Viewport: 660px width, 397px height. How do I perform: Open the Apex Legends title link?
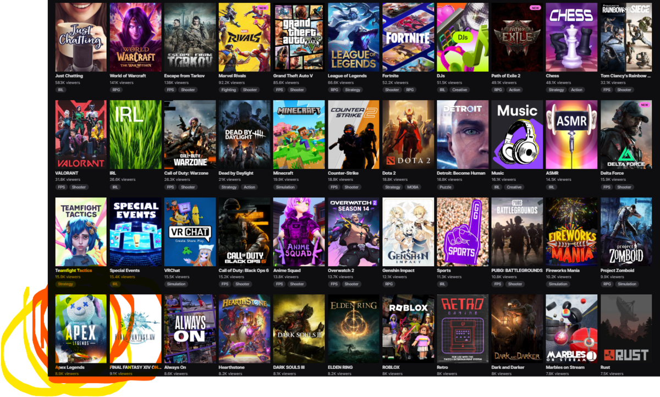point(70,367)
